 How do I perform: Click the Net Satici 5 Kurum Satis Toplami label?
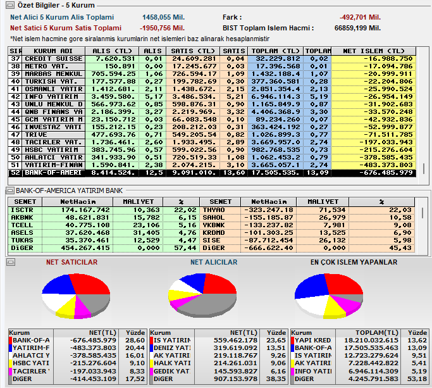(x=66, y=28)
